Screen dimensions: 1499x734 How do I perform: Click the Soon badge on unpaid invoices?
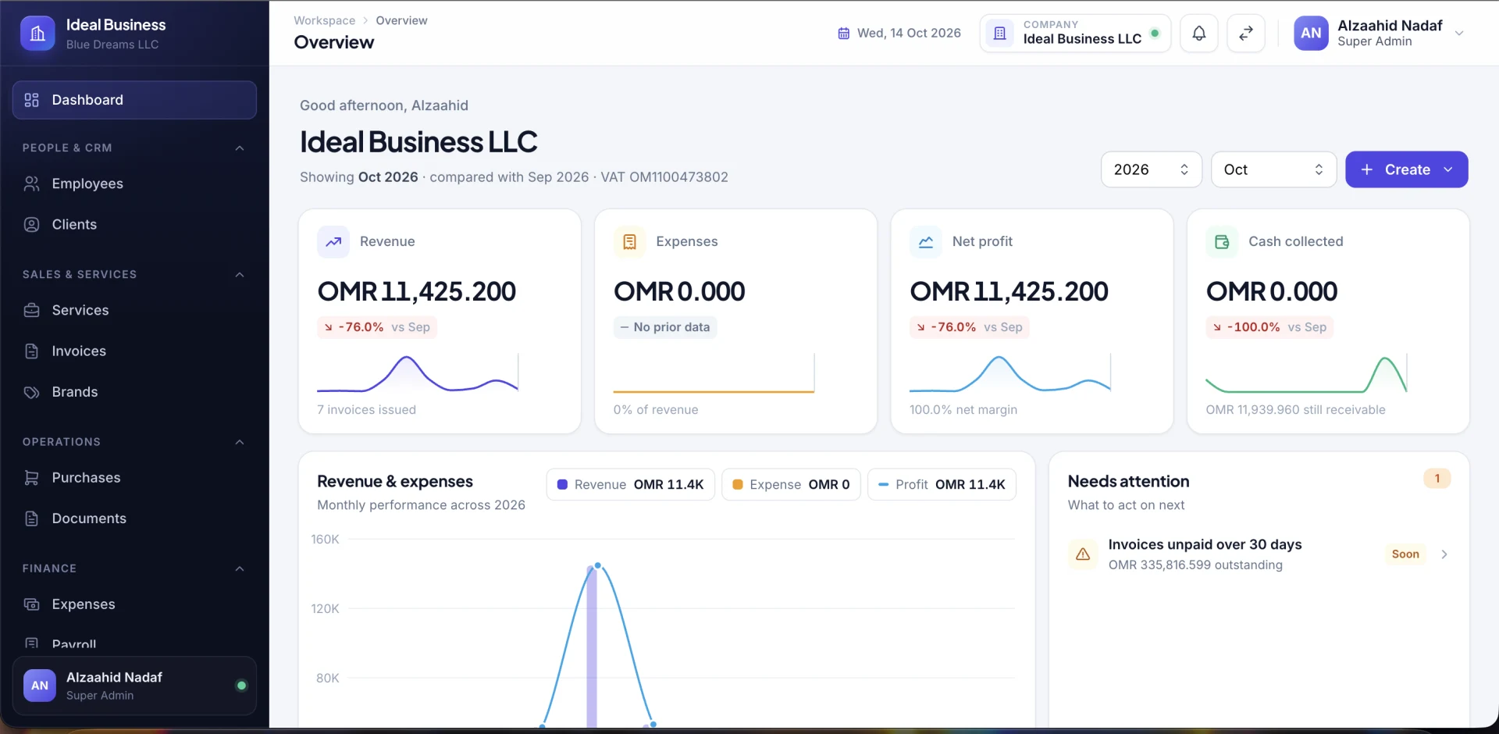(1405, 554)
